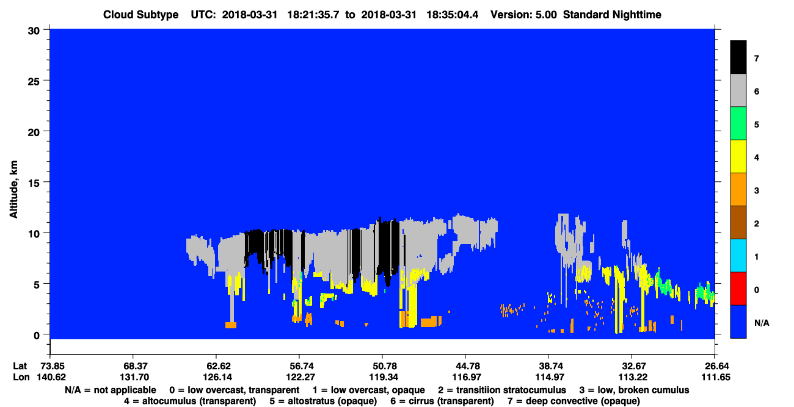Click the y-axis tick label 25
This screenshot has width=794, height=407.
tap(35, 81)
